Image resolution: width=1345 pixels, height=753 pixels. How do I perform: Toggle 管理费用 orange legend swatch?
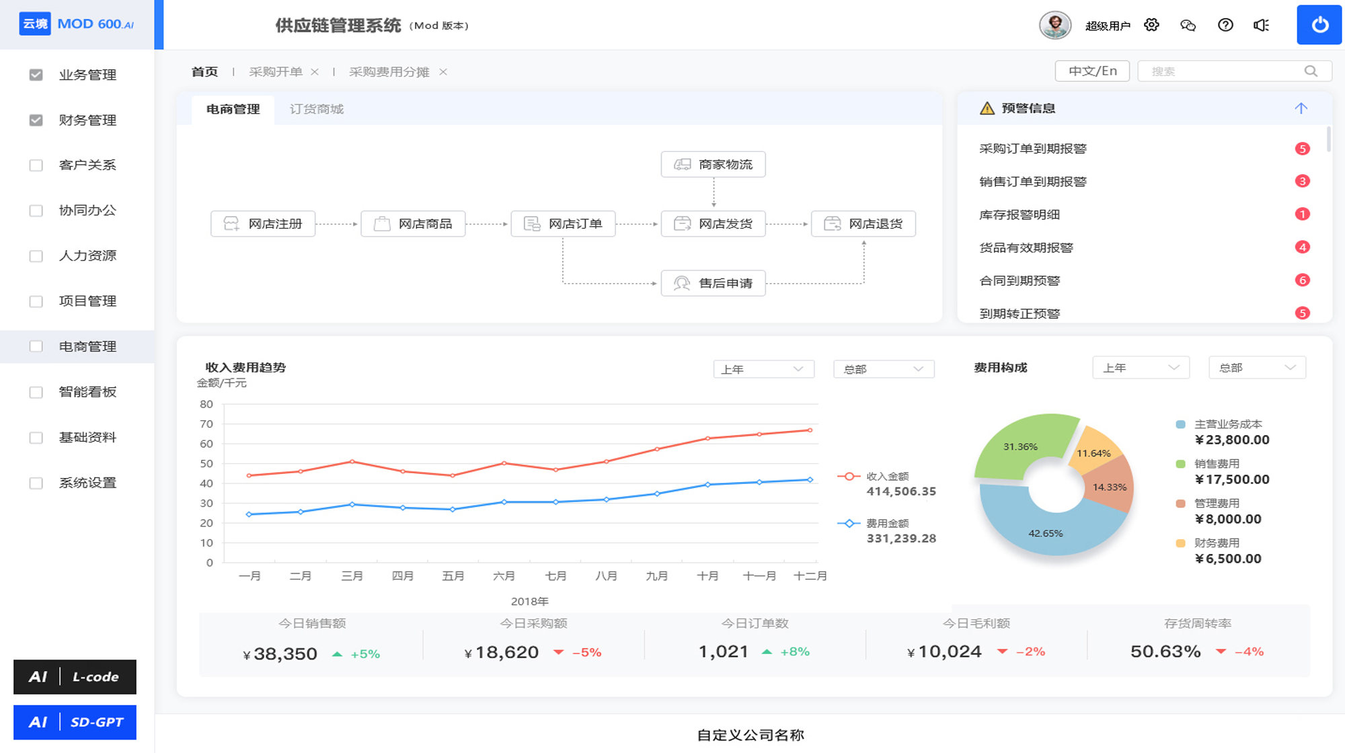pyautogui.click(x=1180, y=504)
